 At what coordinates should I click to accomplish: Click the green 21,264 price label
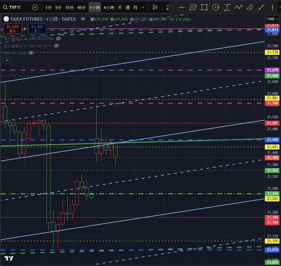(272, 194)
